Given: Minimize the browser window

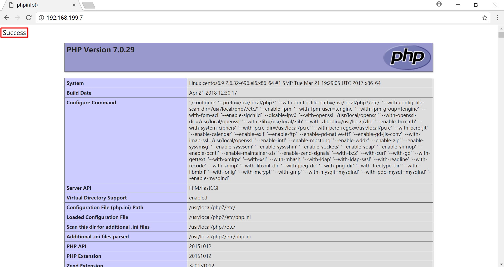Looking at the screenshot, I should [x=458, y=5].
